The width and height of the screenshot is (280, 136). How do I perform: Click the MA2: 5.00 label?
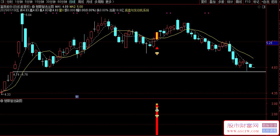(x=76, y=7)
